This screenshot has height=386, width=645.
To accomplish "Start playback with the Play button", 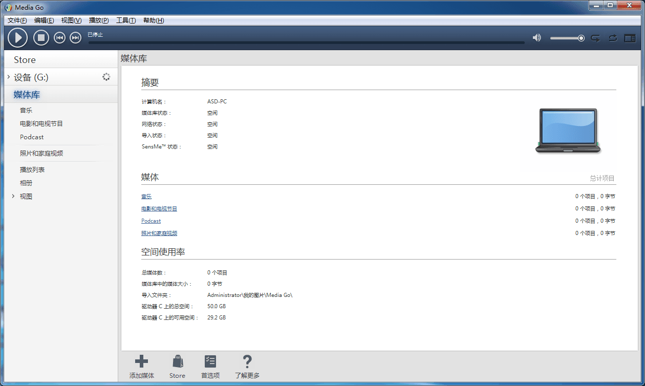I will point(18,37).
